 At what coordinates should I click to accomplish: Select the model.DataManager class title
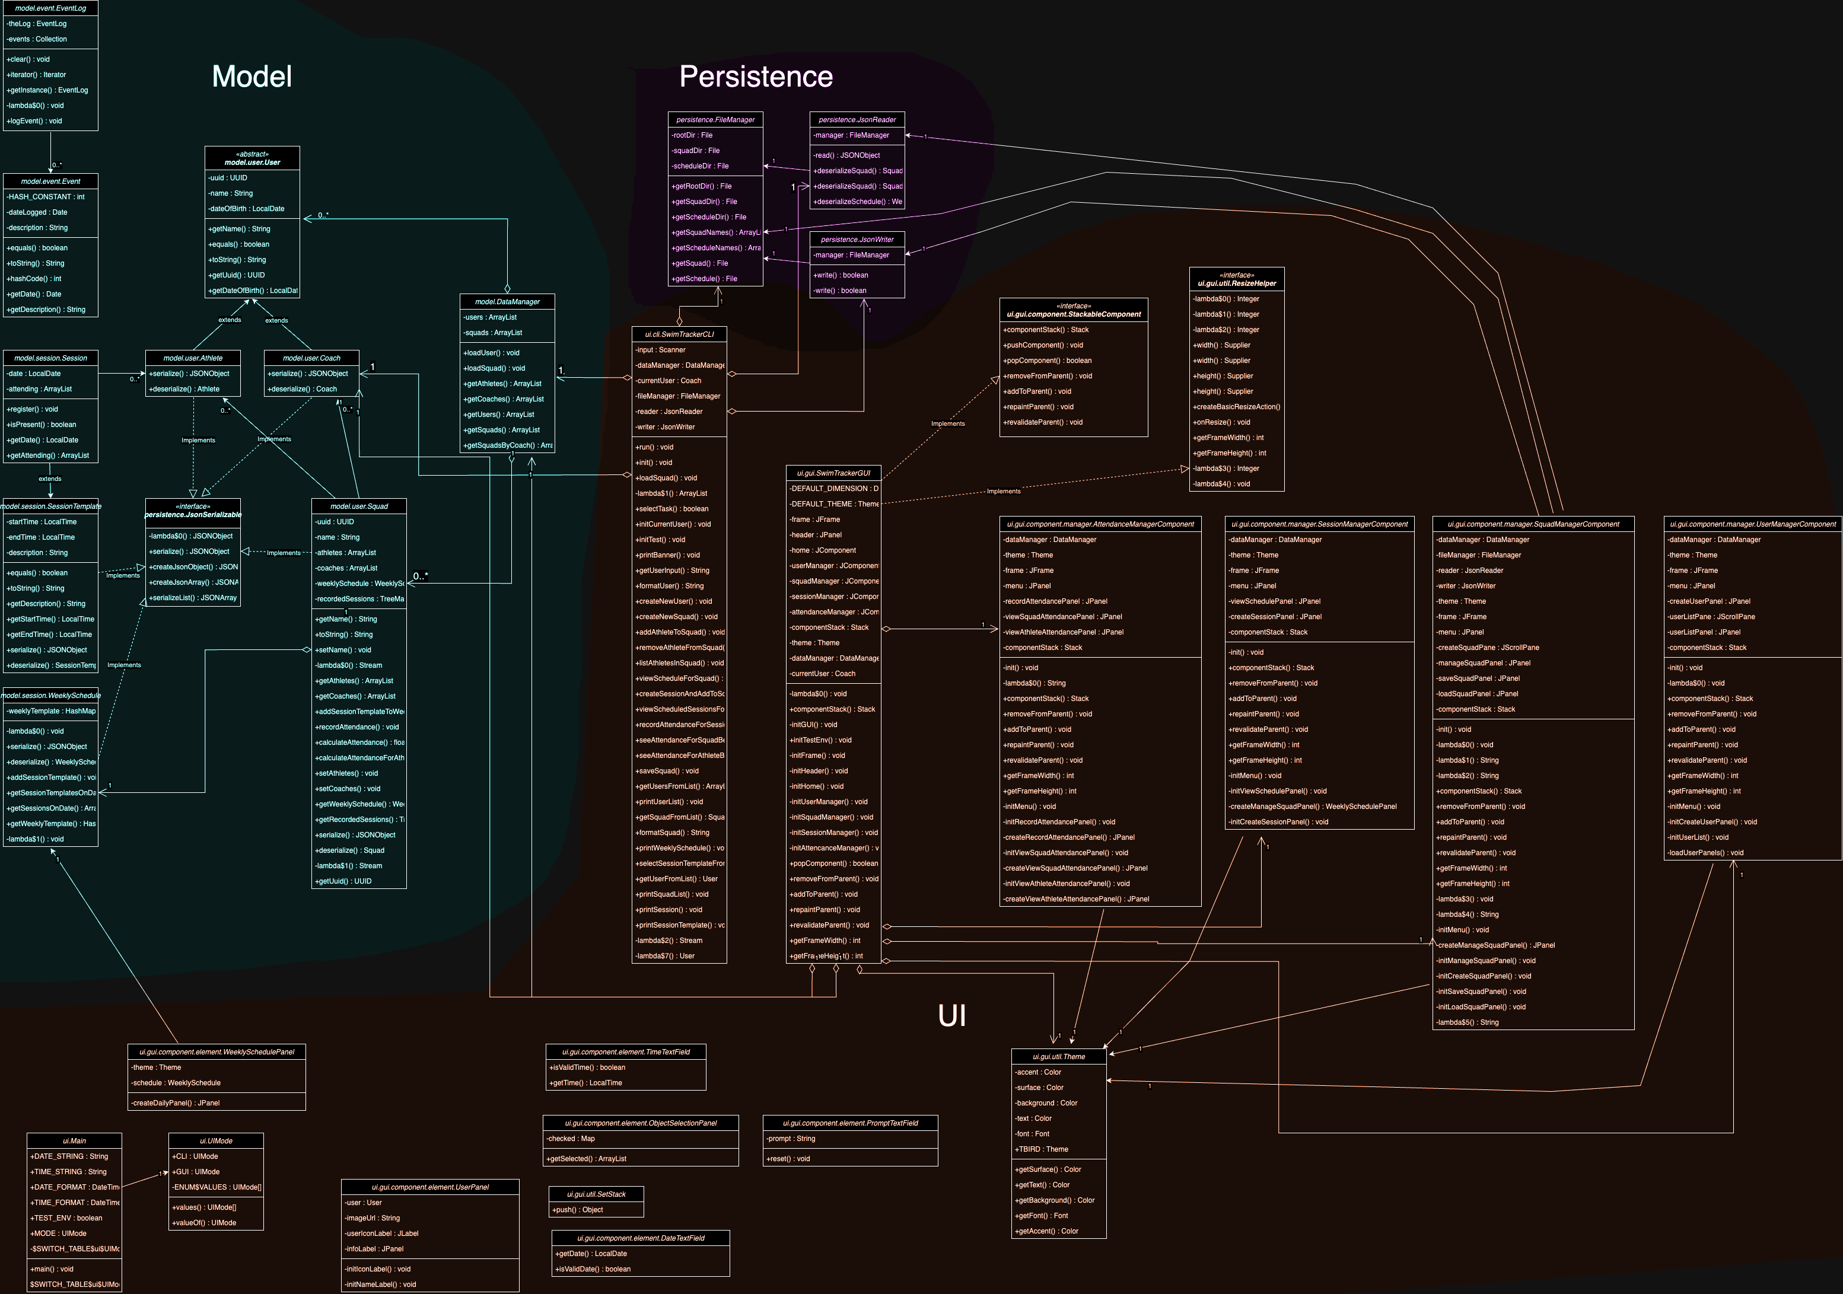507,302
